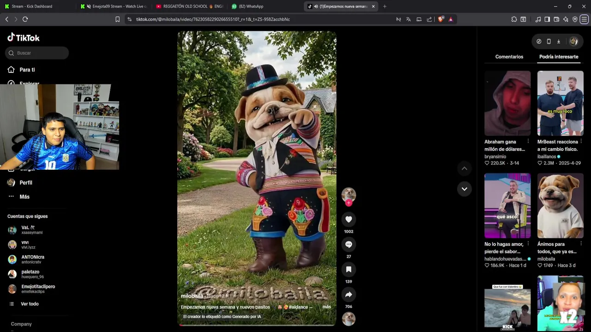
Task: Toggle the Brave sidebar panel icon
Action: click(x=547, y=19)
